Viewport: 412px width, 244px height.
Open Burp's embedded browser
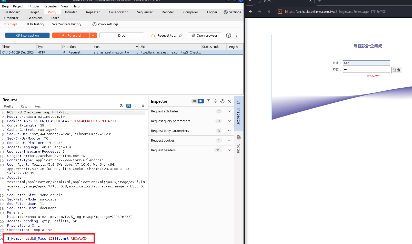pyautogui.click(x=204, y=35)
